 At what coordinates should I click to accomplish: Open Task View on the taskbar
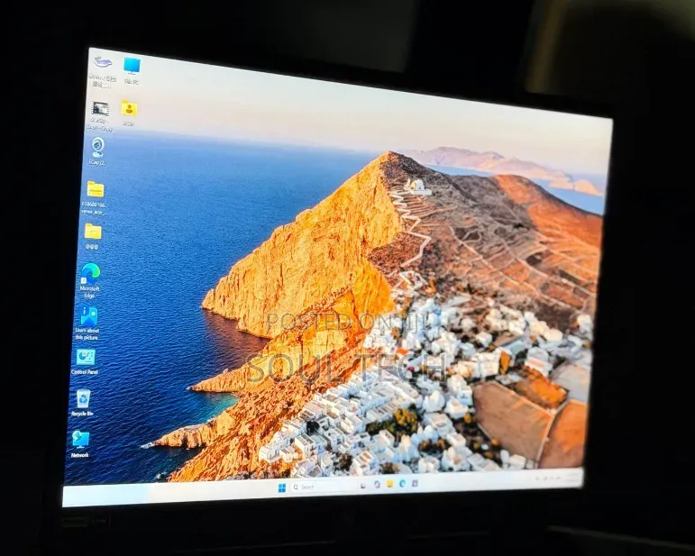click(x=363, y=486)
